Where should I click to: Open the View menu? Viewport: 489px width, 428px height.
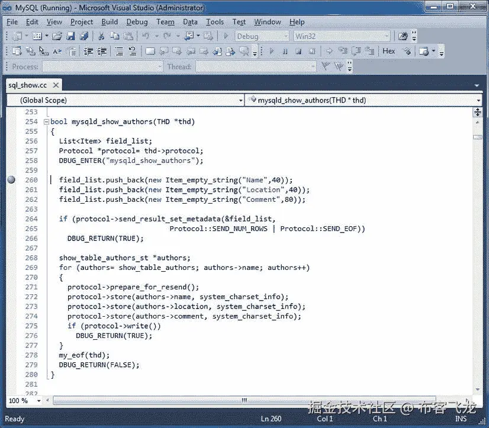tap(54, 22)
